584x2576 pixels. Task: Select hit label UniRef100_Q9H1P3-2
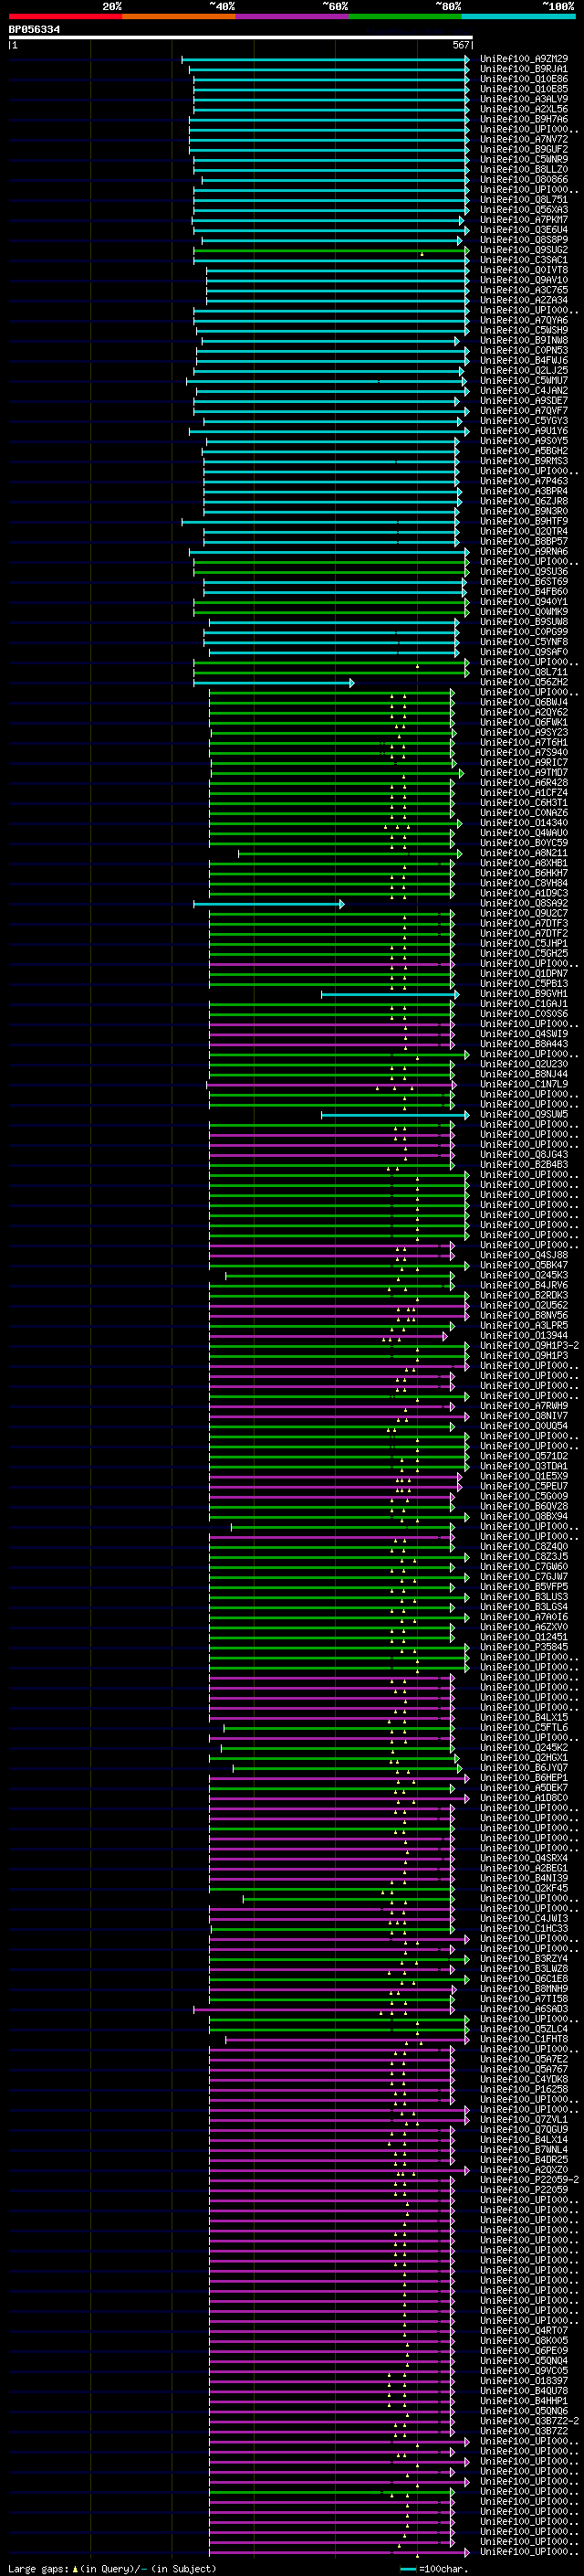(529, 1345)
